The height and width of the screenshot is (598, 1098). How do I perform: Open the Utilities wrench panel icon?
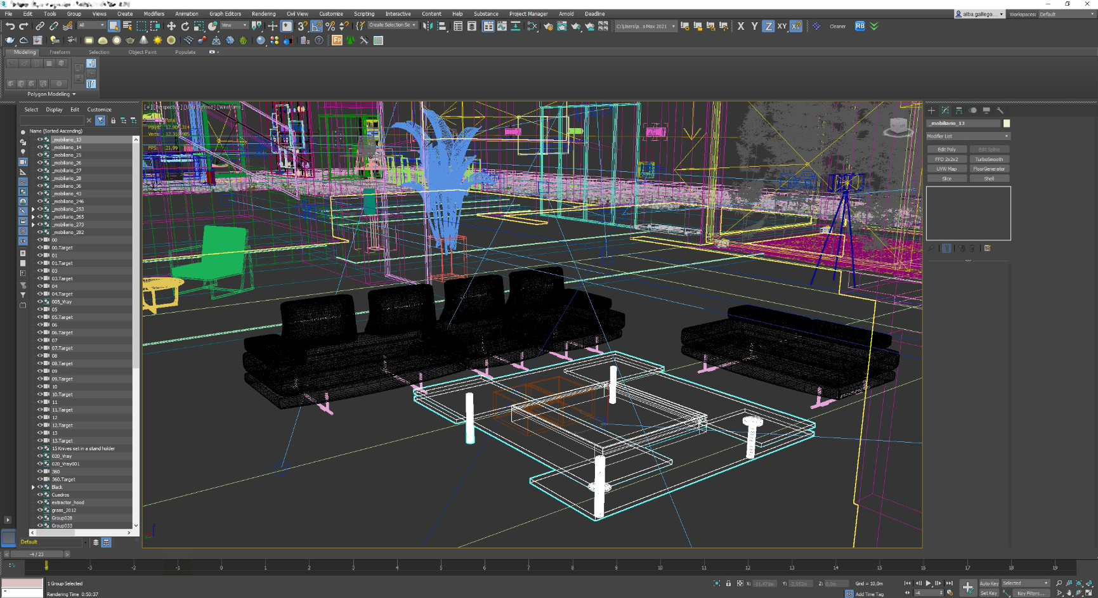point(1000,110)
